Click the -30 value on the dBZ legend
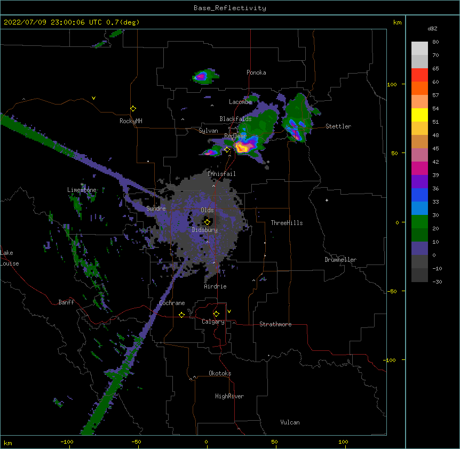This screenshot has height=449, width=460. point(437,282)
